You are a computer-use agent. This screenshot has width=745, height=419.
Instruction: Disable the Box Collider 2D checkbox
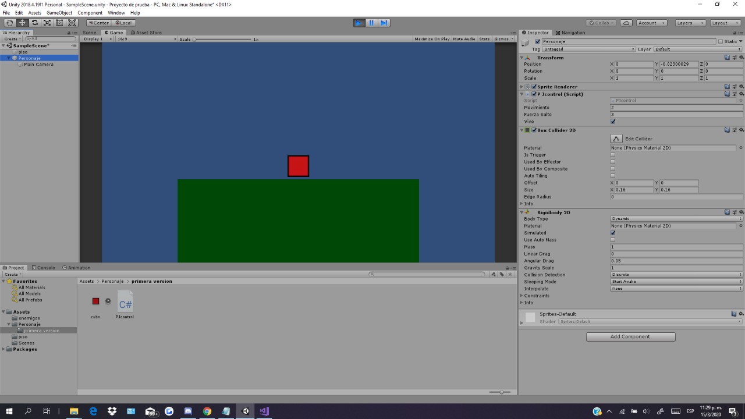tap(534, 130)
